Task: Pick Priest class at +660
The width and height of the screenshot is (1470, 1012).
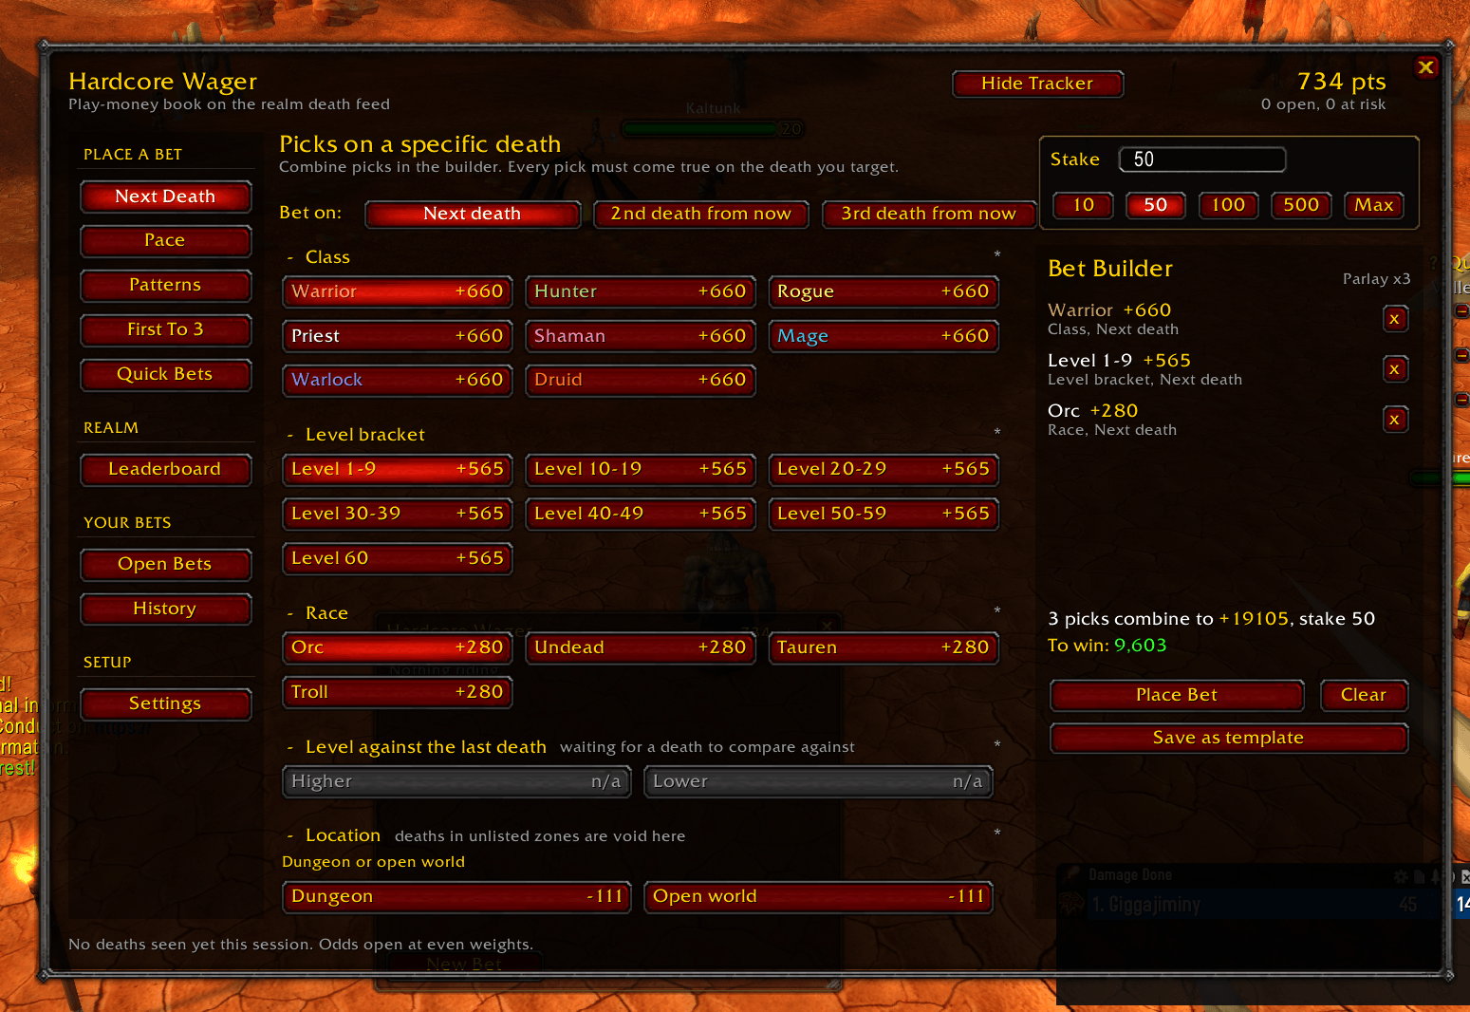Action: (x=398, y=337)
